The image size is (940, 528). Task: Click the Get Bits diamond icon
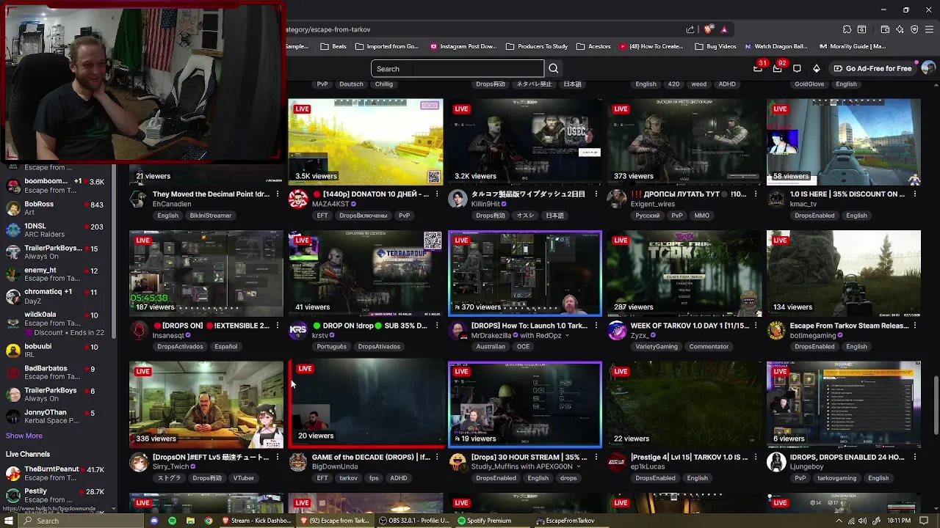[817, 68]
